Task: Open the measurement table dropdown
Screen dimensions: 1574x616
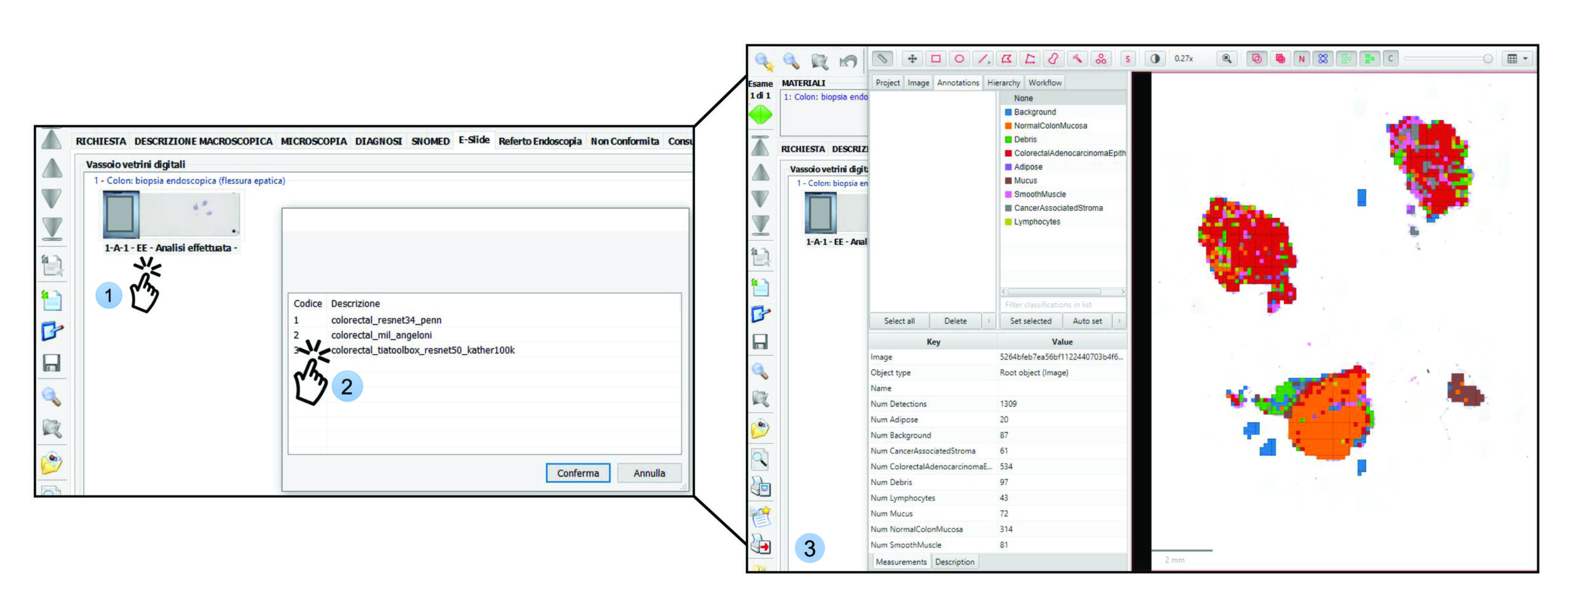Action: point(1517,59)
